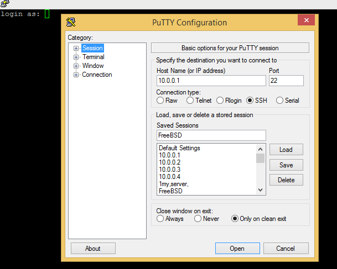Screen dimensions: 337x269
Task: Select saved session 10.0.0.4
Action: 169,177
